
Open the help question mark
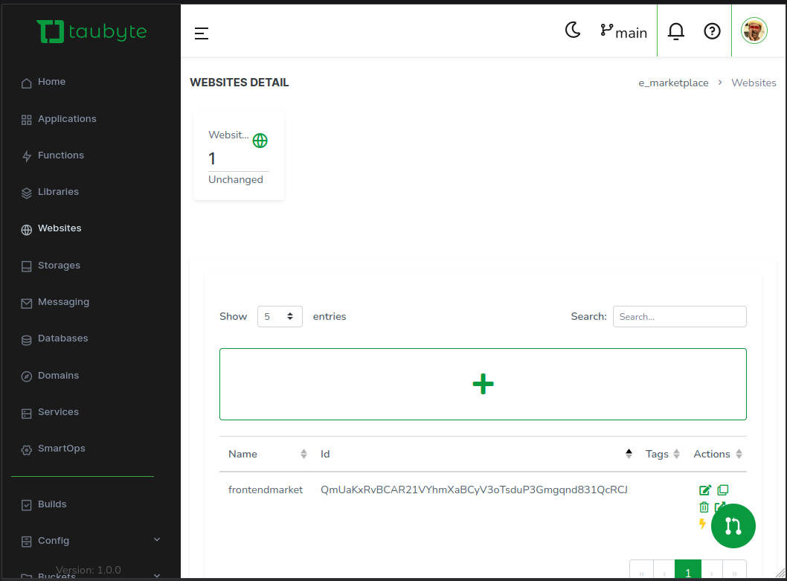(712, 32)
